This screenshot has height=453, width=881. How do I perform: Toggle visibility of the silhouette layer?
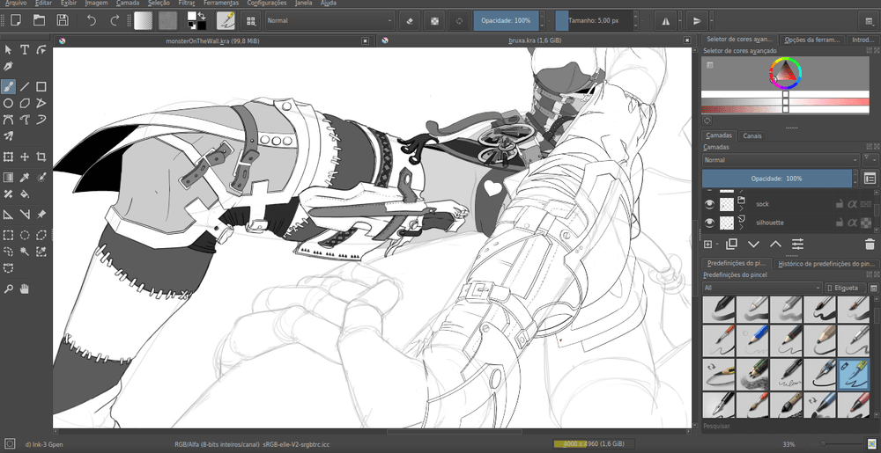pyautogui.click(x=708, y=223)
